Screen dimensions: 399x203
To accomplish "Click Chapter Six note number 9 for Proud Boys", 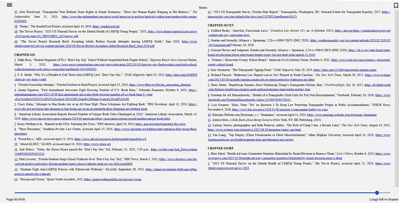I will click(x=15, y=139).
